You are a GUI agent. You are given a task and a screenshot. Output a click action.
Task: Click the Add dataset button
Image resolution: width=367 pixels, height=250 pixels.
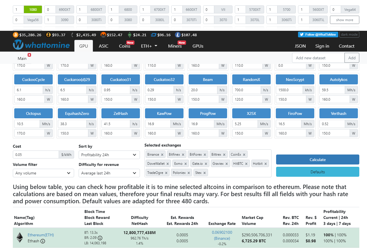[x=352, y=58]
